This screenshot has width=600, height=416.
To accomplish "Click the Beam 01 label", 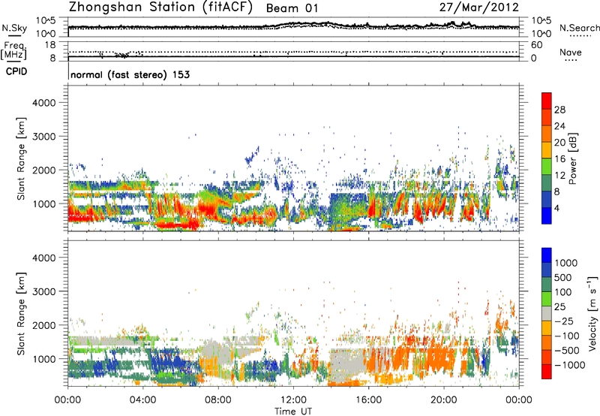I will click(x=292, y=8).
